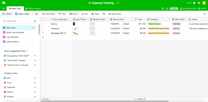Open the Receipt Photo column dropdown
This screenshot has width=208, height=102.
click(107, 19)
